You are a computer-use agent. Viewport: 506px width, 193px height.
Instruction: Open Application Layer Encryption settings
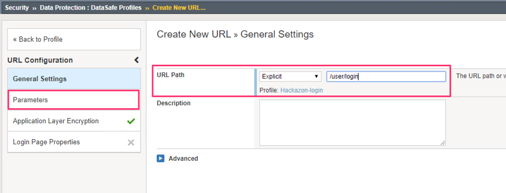(74, 121)
